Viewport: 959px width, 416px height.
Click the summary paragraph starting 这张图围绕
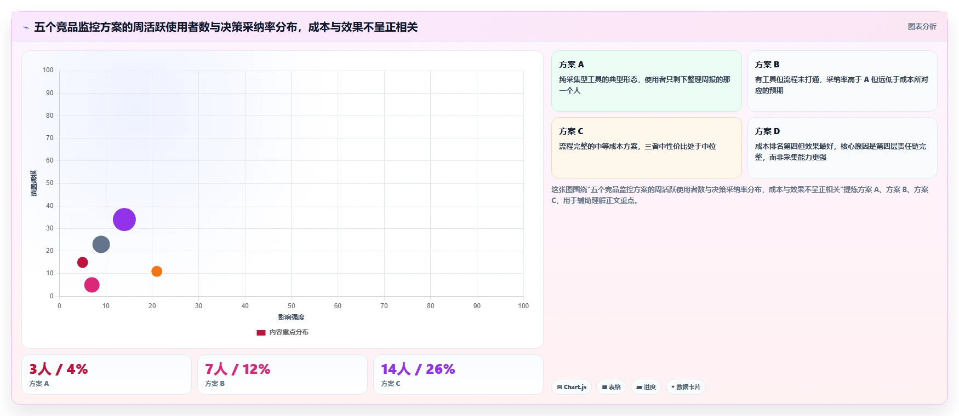click(x=740, y=195)
